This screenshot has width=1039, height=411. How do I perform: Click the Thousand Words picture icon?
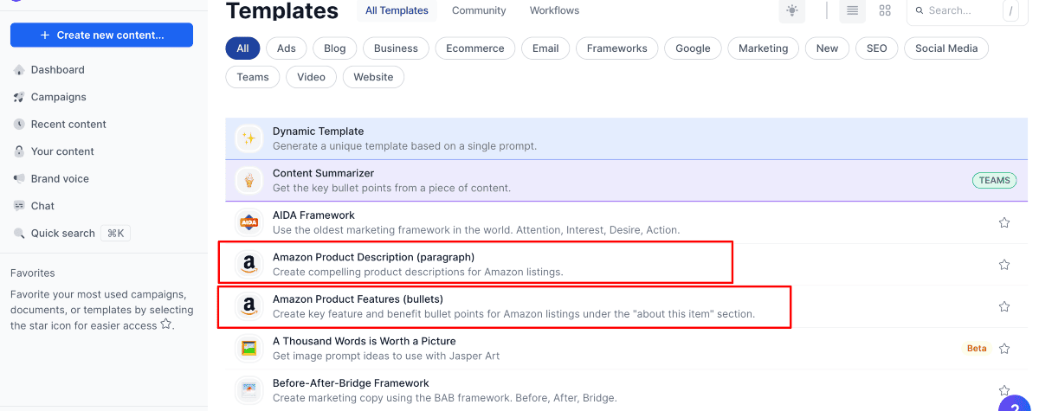[x=249, y=348]
